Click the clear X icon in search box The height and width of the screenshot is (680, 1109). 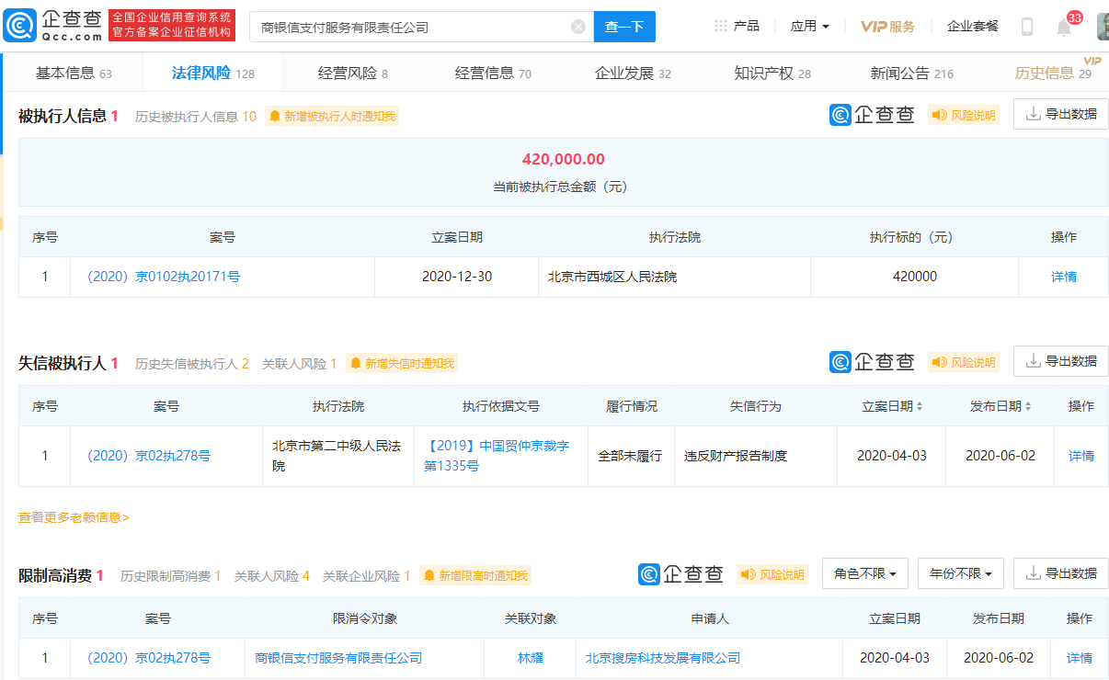[x=578, y=26]
